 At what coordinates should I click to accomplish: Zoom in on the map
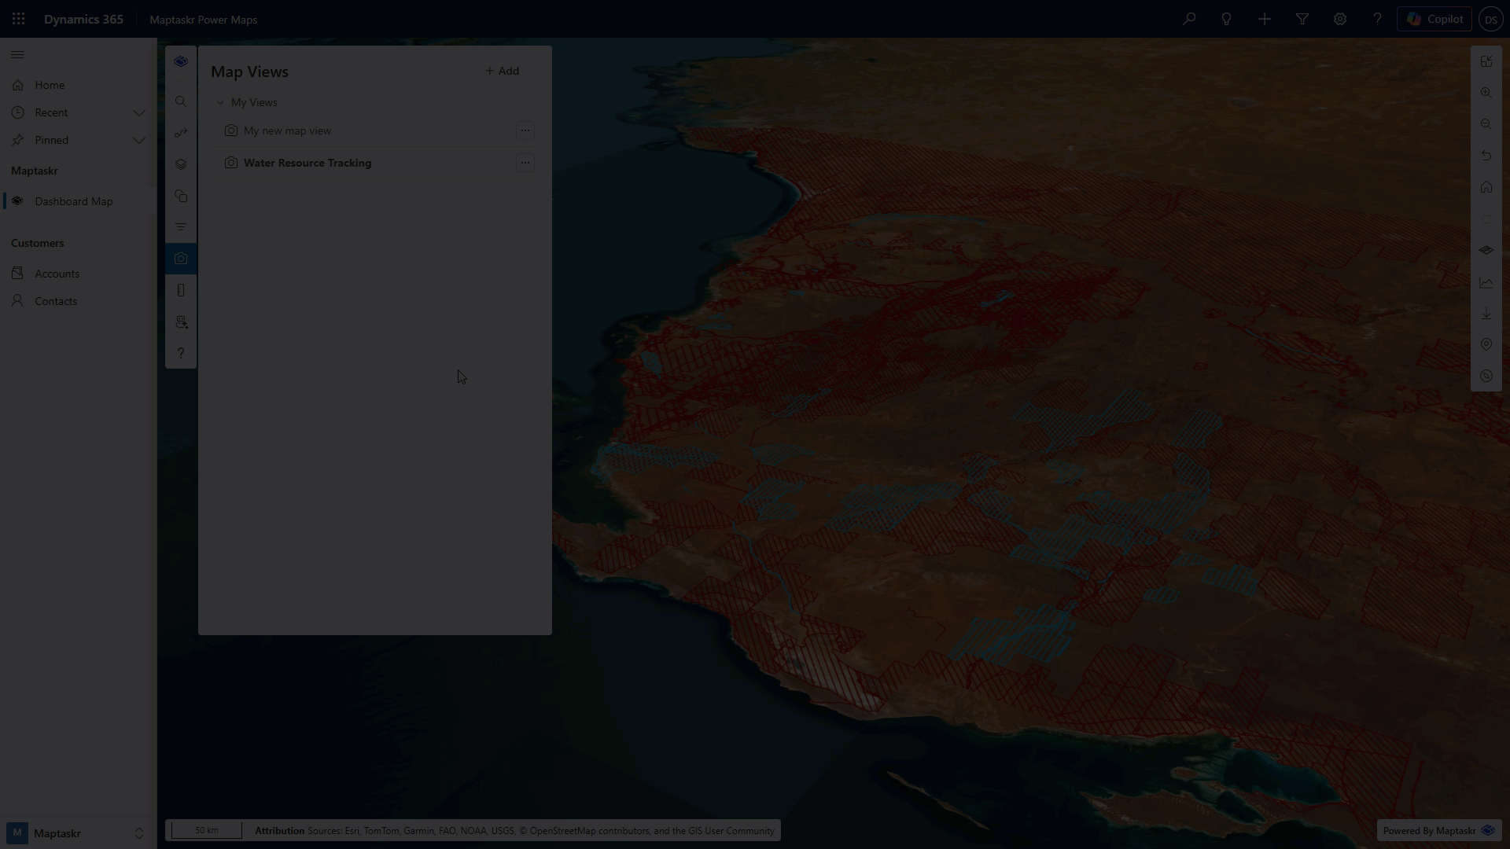pyautogui.click(x=1486, y=92)
